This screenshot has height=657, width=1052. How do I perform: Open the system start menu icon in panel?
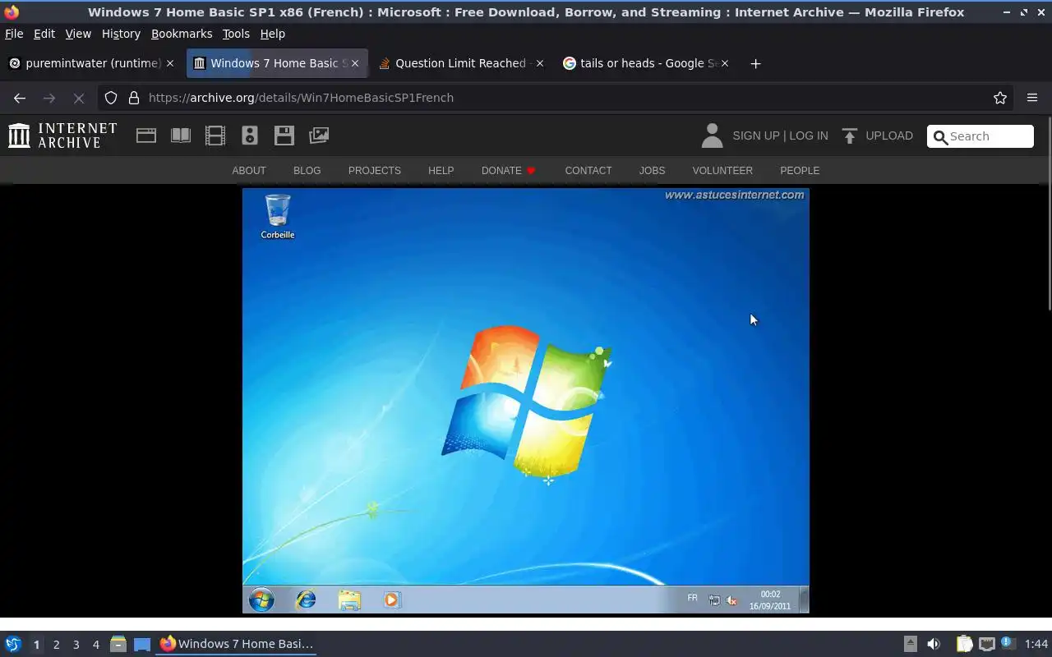pyautogui.click(x=13, y=644)
